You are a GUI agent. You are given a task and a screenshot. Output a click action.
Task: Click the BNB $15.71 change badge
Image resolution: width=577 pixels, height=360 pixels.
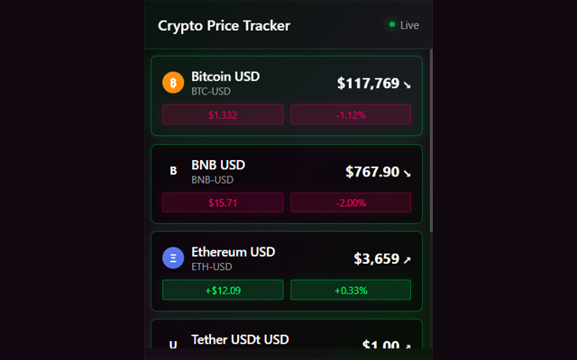223,202
